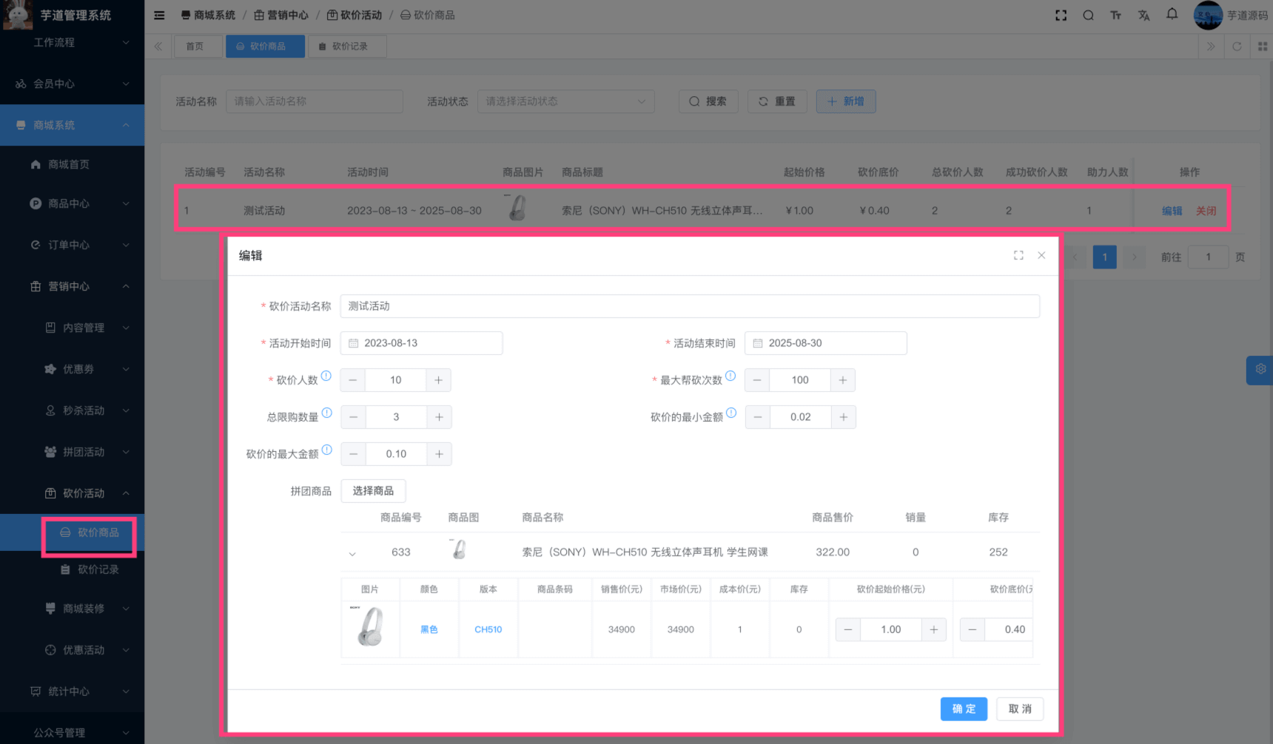Click the 选择商品 button
Viewport: 1273px width, 744px height.
(373, 491)
